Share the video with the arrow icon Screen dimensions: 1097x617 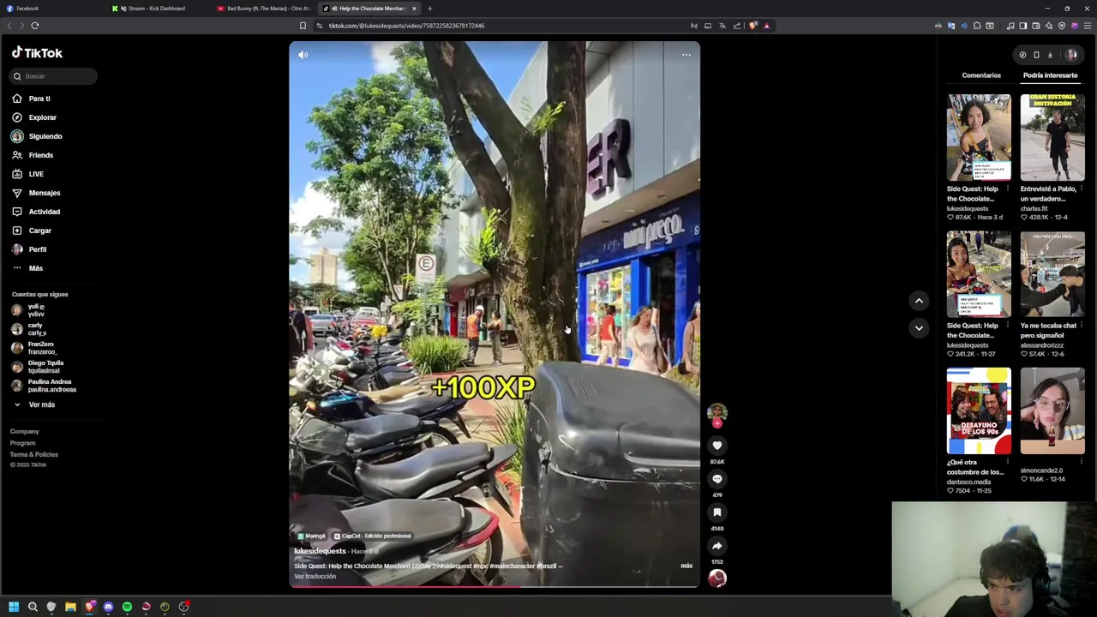pyautogui.click(x=717, y=546)
